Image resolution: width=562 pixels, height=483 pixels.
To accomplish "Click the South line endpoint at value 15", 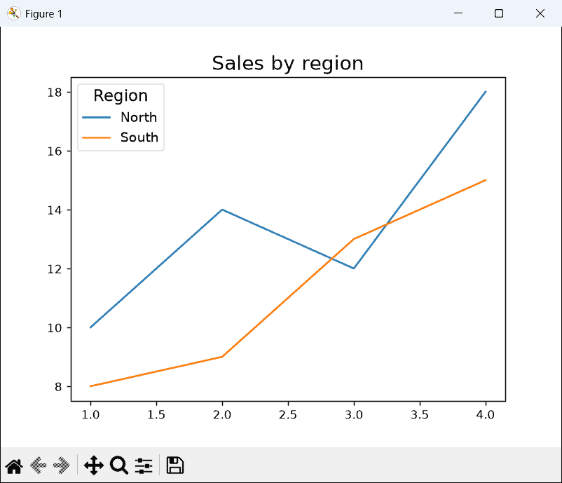I will 486,180.
